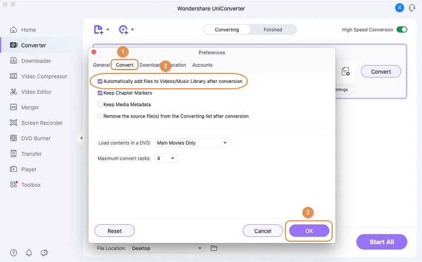Switch to the Converting tab

point(227,30)
